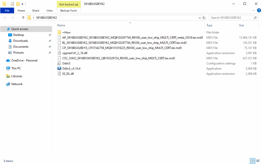Viewport: 262px width, 164px height.
Task: Expand the address bar history dropdown
Action: pos(199,18)
